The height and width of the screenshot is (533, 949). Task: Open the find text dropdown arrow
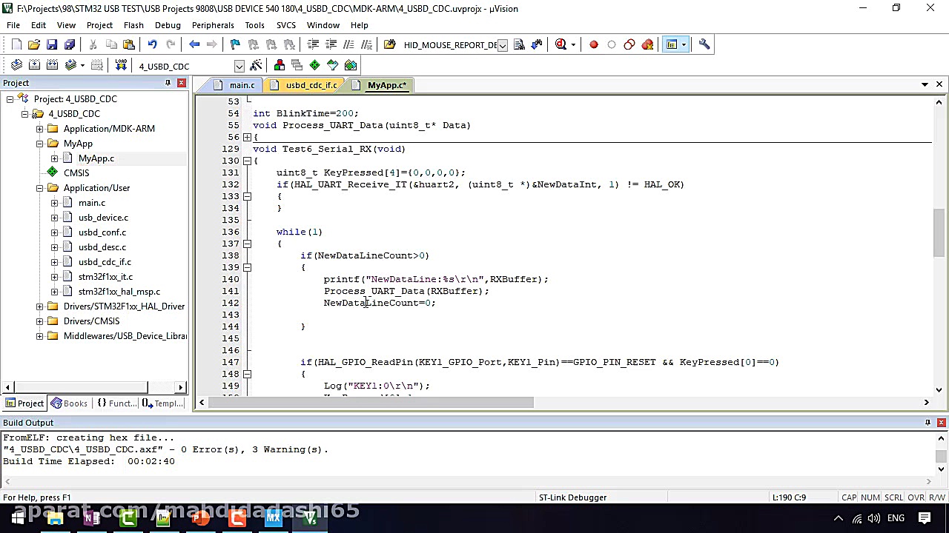coord(502,45)
